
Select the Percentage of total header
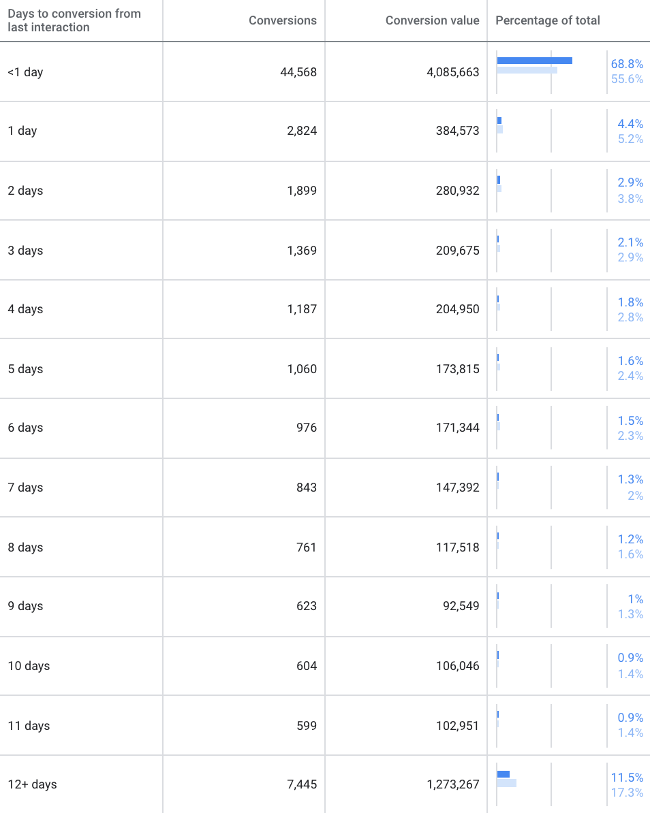(547, 20)
